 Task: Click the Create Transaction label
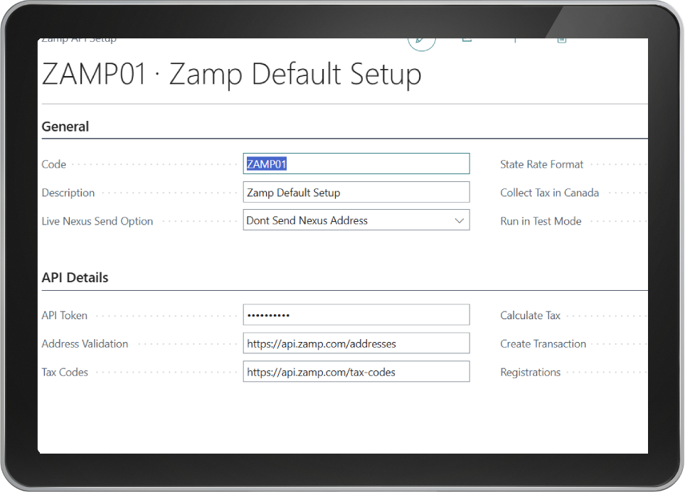tap(543, 344)
